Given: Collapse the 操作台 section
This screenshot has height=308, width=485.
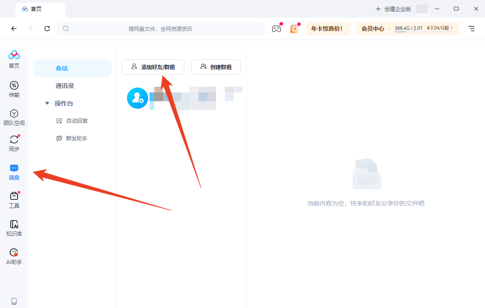Looking at the screenshot, I should click(47, 103).
